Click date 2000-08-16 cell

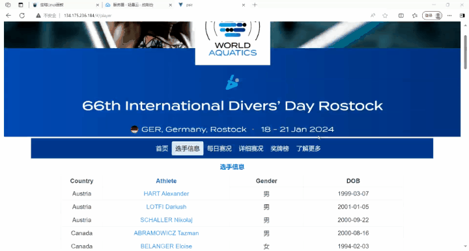tap(353, 233)
